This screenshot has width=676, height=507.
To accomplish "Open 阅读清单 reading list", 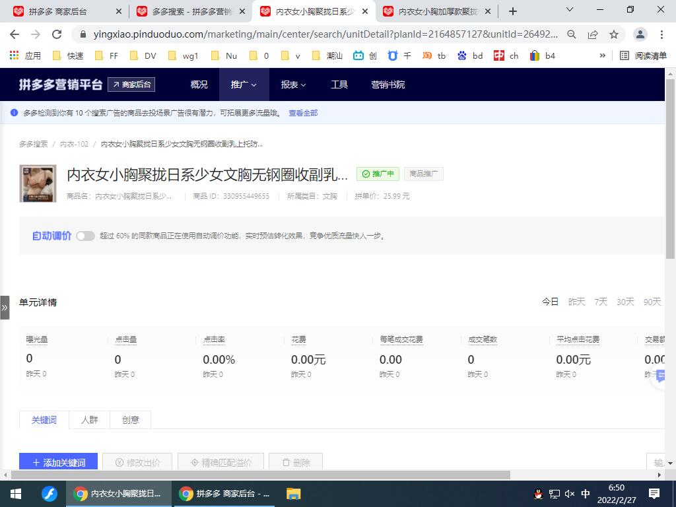I will click(x=643, y=55).
